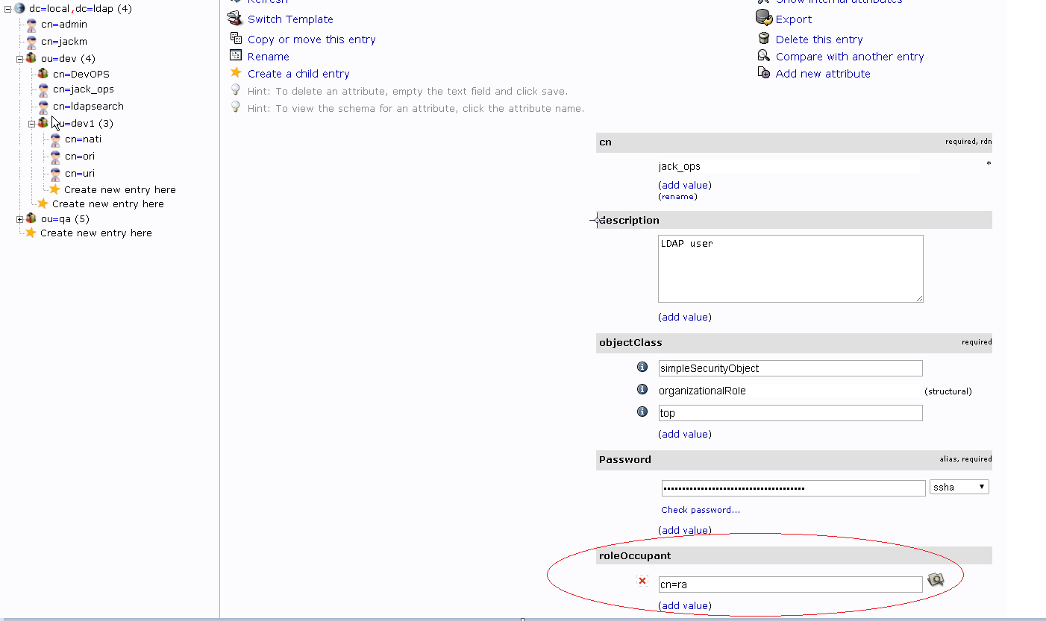Click add value under objectClass
Image resolution: width=1046 pixels, height=621 pixels.
pos(685,434)
